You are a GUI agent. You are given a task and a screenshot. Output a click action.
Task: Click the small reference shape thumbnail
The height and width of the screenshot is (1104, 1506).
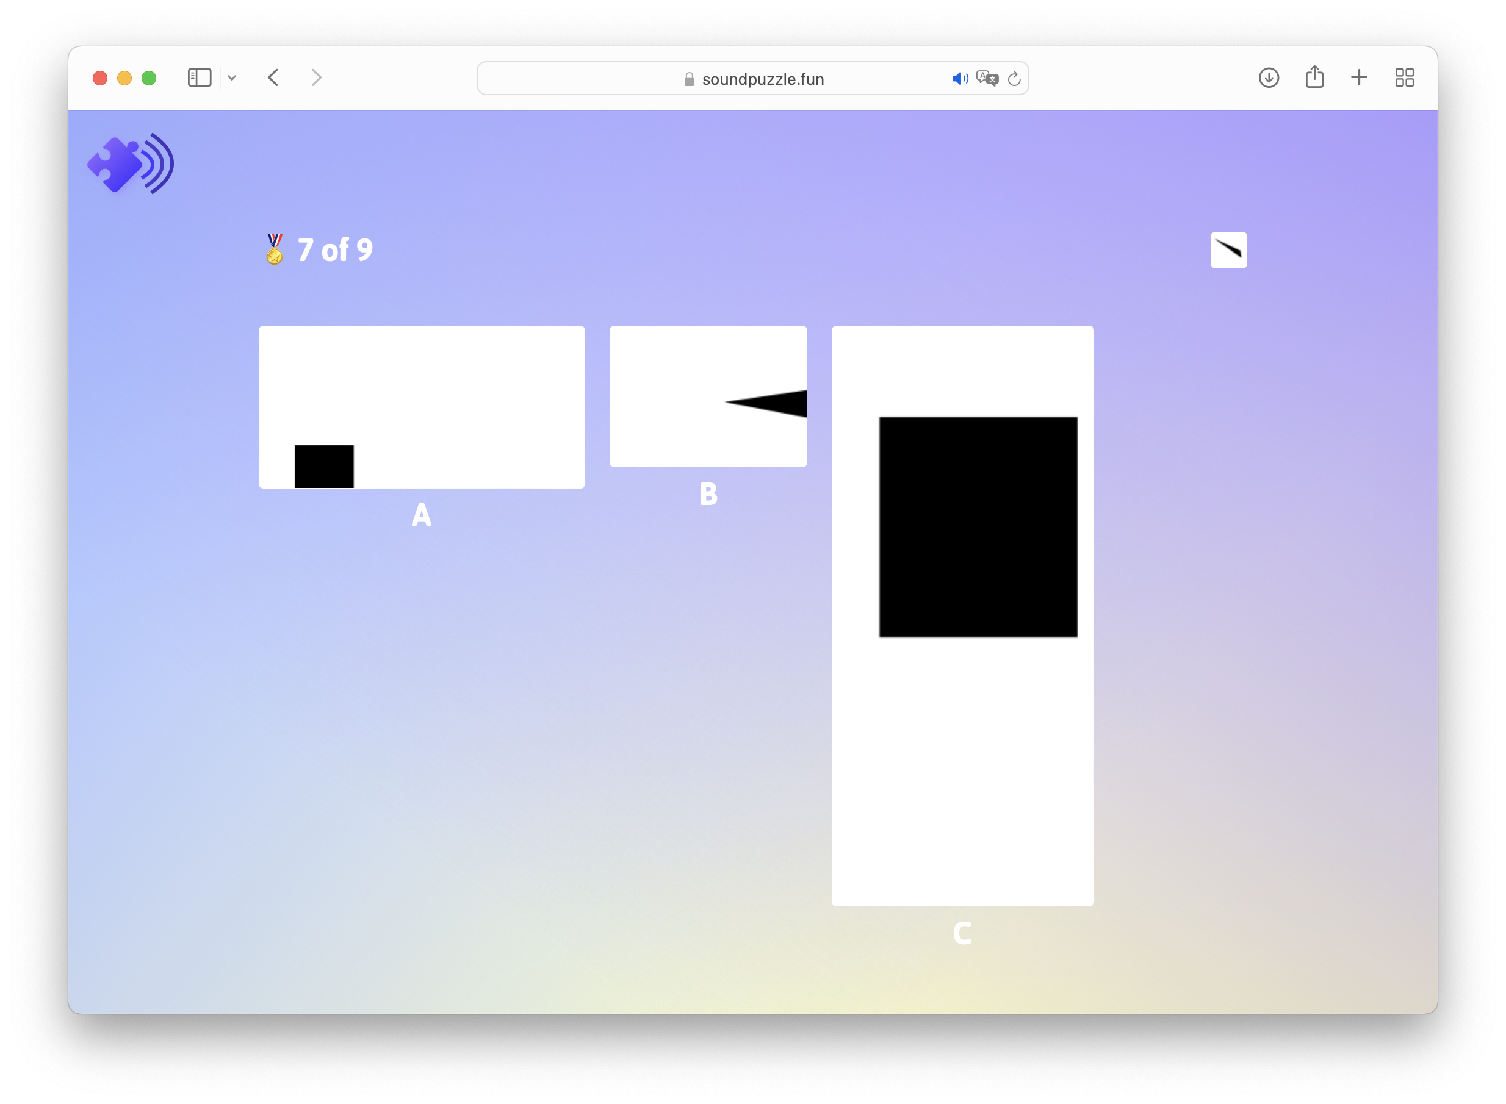point(1228,250)
